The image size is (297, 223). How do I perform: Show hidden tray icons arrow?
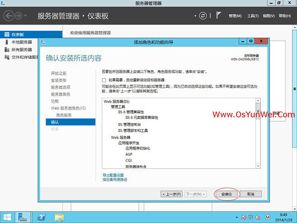pos(237,217)
